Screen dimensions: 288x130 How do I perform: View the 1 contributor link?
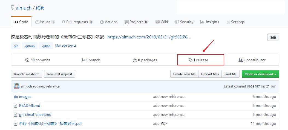(x=252, y=60)
